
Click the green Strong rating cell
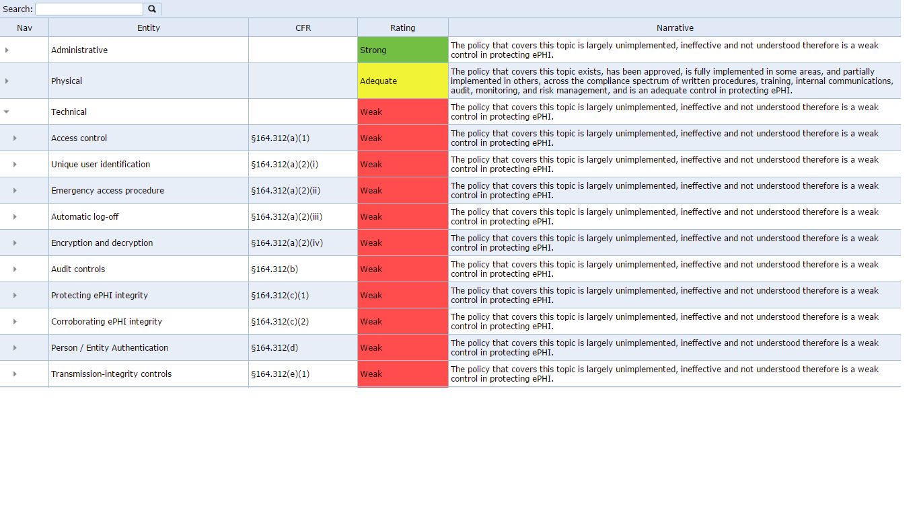click(403, 50)
